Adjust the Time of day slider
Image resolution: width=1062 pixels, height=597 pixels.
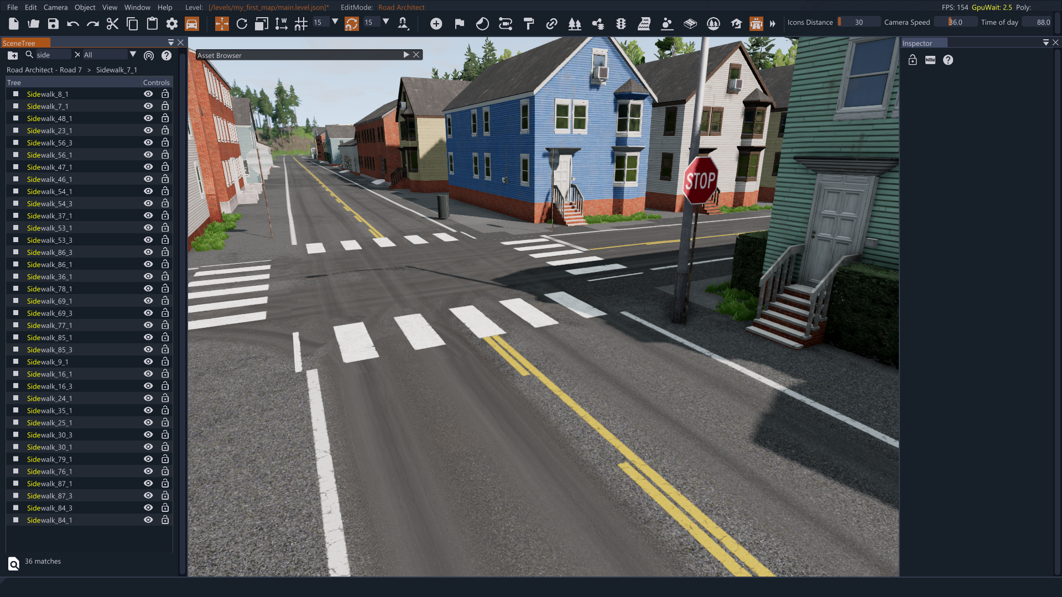pyautogui.click(x=1037, y=22)
